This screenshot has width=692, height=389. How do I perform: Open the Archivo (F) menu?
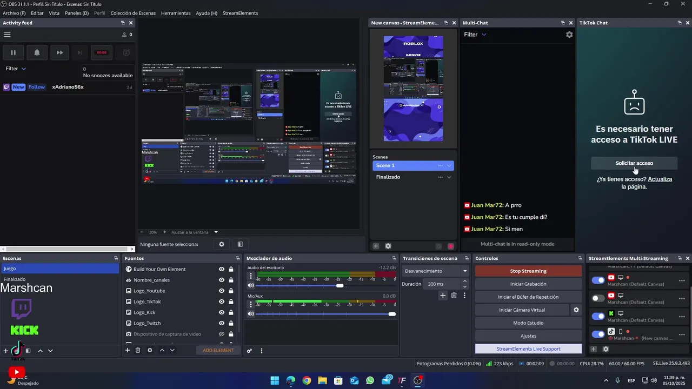14,13
